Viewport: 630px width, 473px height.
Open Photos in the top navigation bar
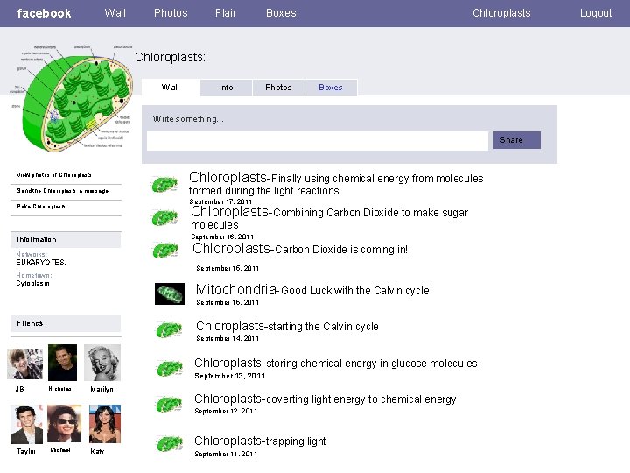171,13
